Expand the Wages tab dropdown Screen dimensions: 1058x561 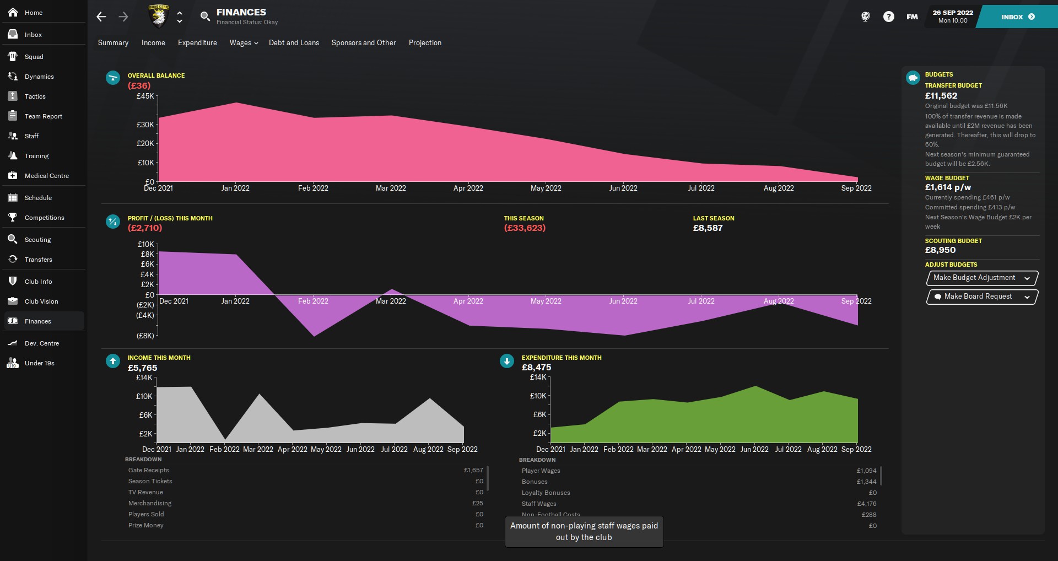[x=244, y=43]
